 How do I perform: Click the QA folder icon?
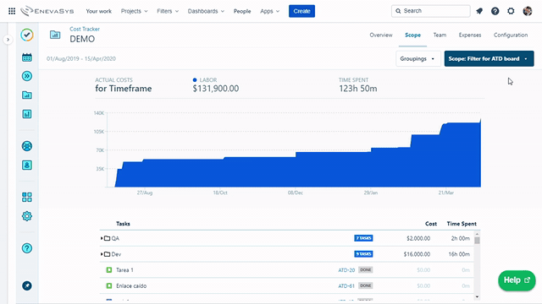pyautogui.click(x=108, y=238)
